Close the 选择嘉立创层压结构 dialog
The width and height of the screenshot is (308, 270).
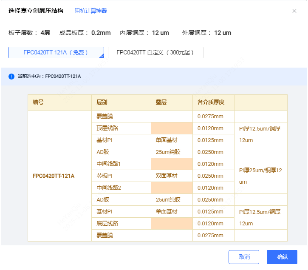[294, 11]
